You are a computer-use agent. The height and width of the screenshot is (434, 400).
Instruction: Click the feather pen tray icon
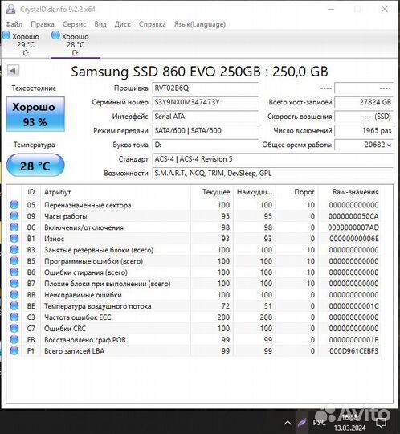point(302,423)
